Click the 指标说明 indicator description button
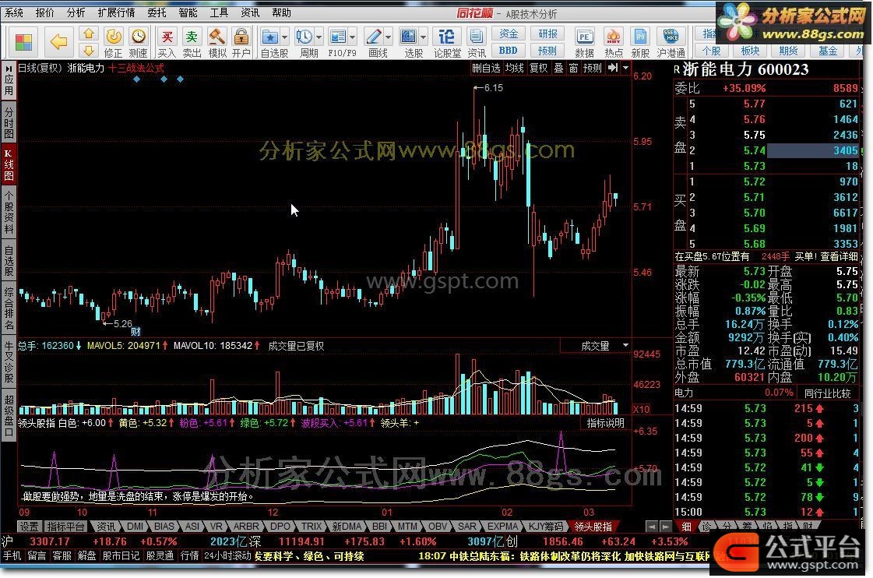Viewport: 873px width, 578px height. [605, 423]
